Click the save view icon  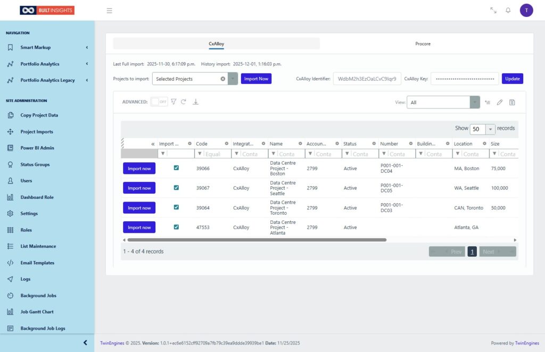point(512,102)
